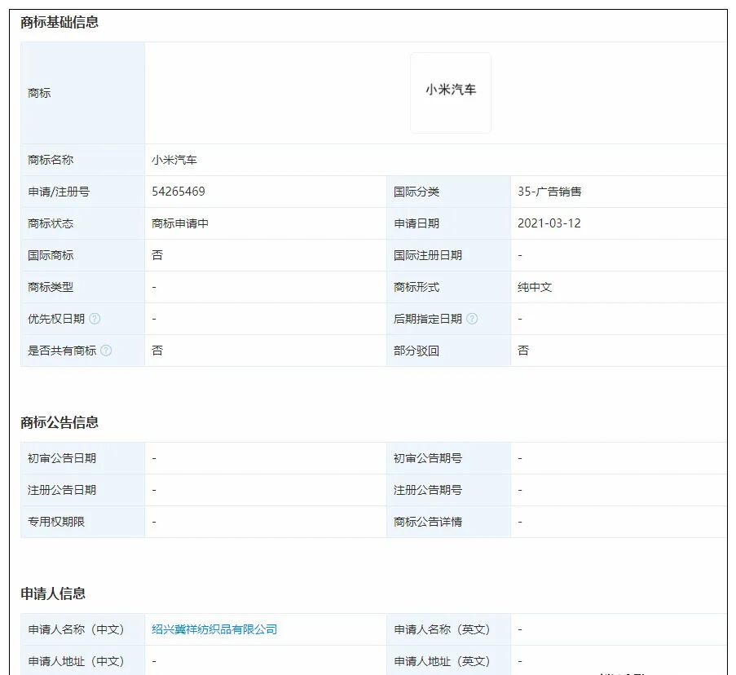Click the 申请/注册号 label
Image resolution: width=736 pixels, height=675 pixels.
(59, 192)
